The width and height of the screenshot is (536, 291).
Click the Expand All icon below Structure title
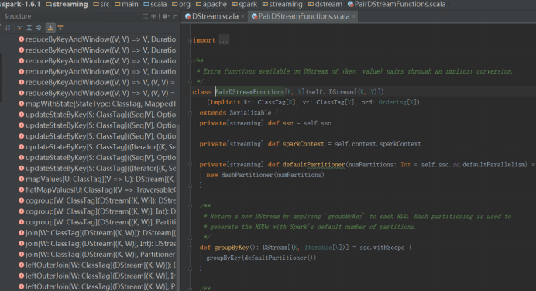tap(29, 28)
